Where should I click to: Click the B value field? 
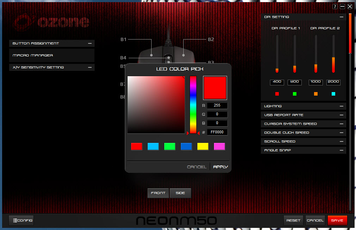(x=217, y=123)
